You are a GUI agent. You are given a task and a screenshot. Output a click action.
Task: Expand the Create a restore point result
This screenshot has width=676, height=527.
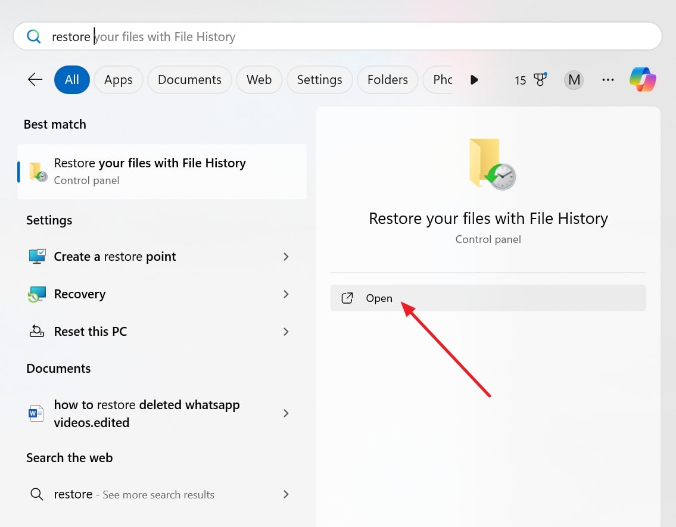coord(286,256)
